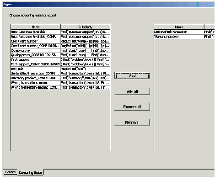The width and height of the screenshot is (215, 181).
Task: Click the Add button
Action: point(132,75)
